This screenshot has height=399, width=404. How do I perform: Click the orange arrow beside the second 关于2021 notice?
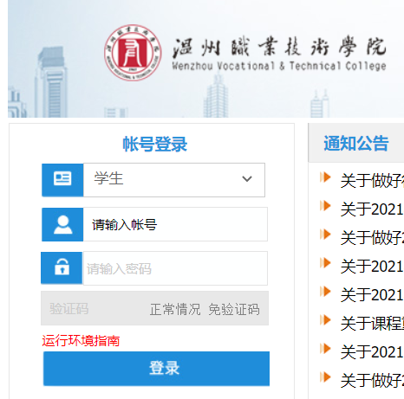pos(325,263)
